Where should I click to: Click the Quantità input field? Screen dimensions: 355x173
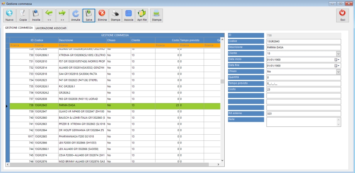[x=304, y=78]
